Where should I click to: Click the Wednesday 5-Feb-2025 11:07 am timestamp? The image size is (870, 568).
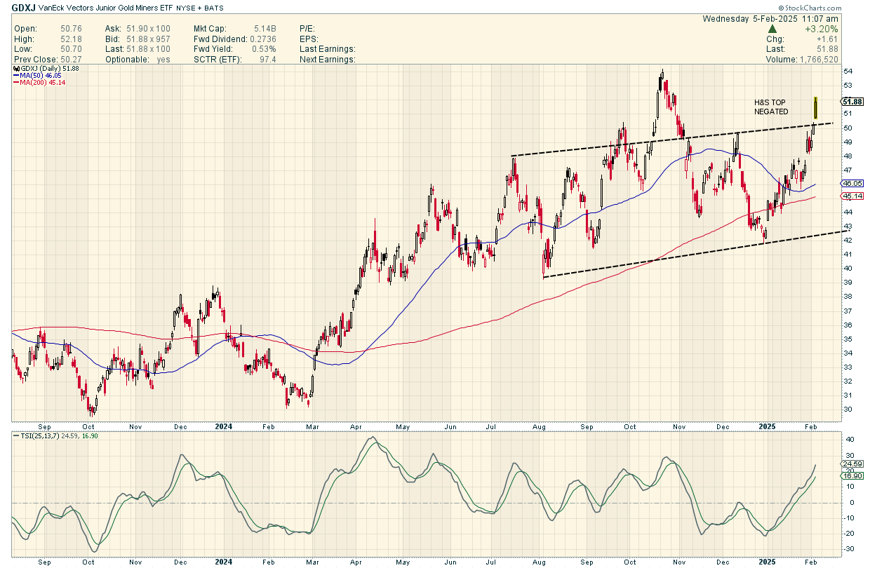click(770, 18)
